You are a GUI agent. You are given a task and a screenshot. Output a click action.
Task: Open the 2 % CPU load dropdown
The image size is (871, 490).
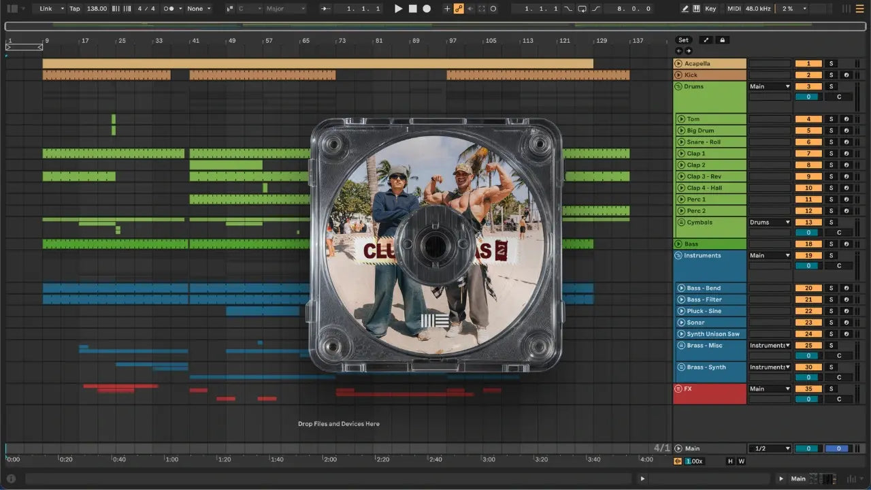(x=794, y=9)
